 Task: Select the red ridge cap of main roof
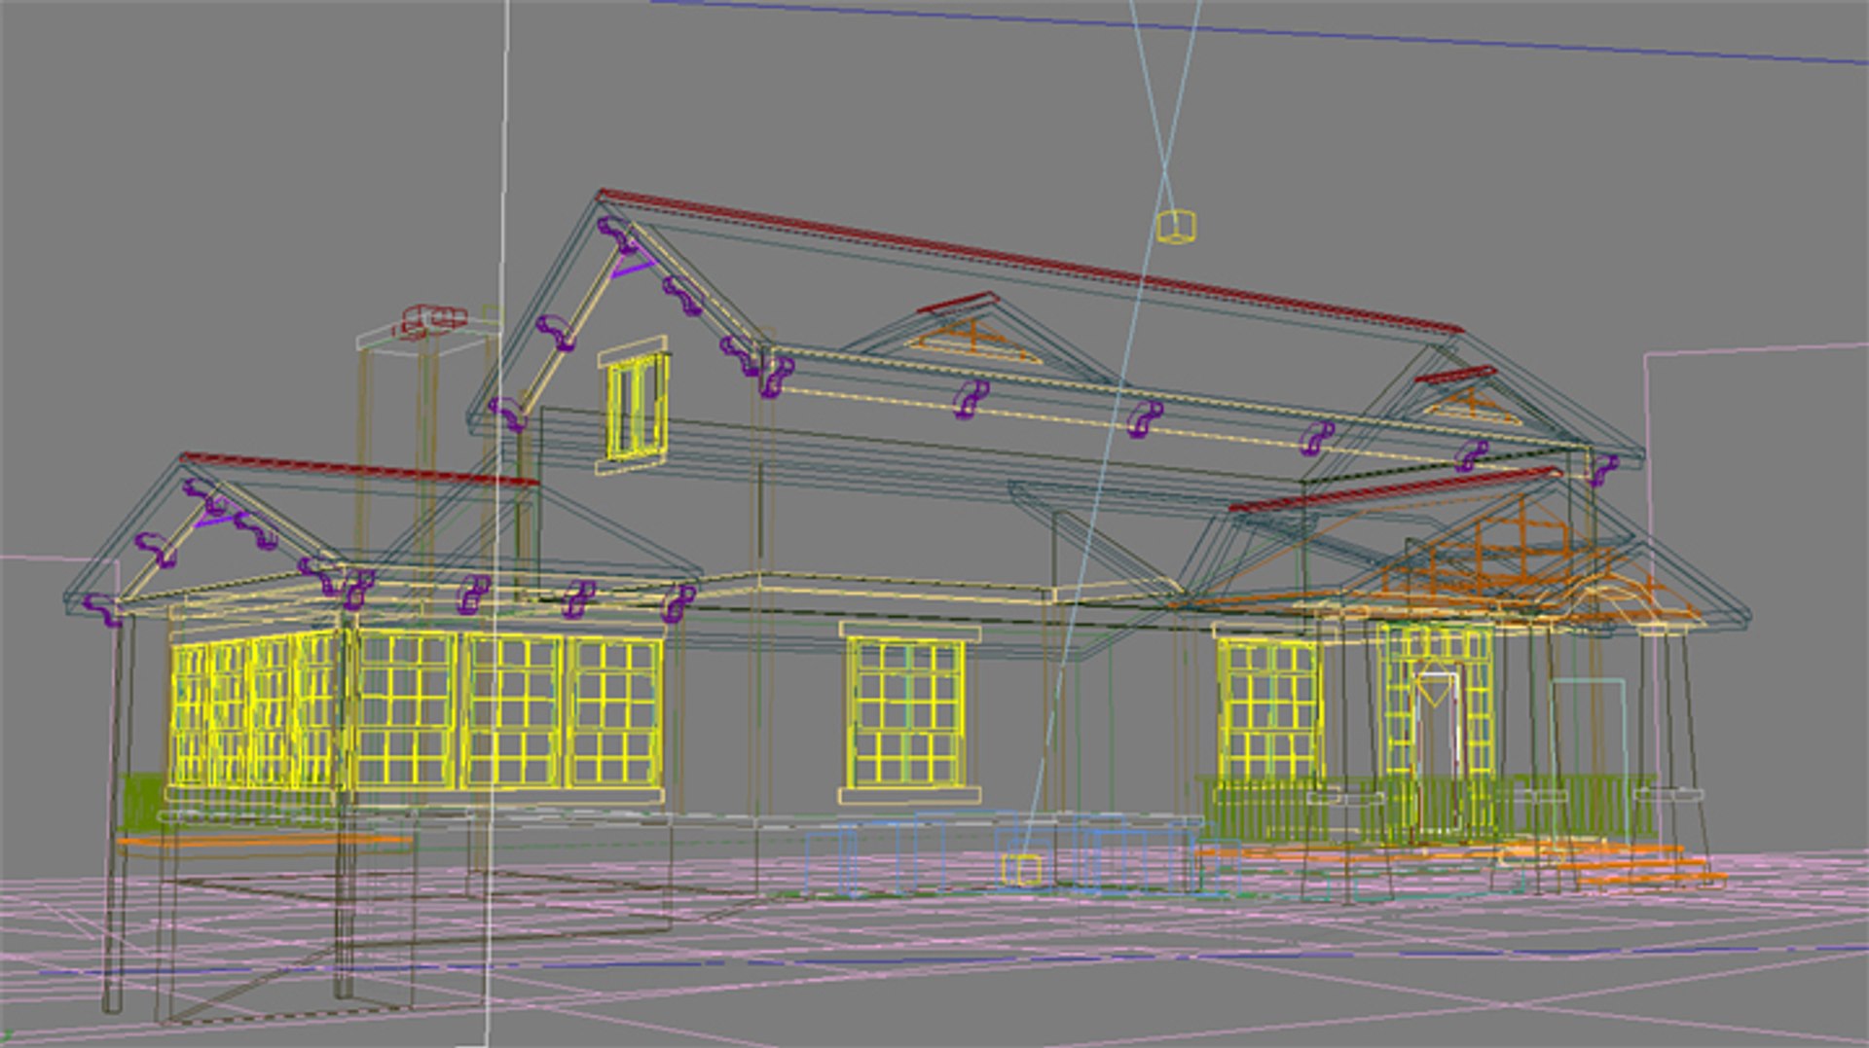(x=1030, y=261)
